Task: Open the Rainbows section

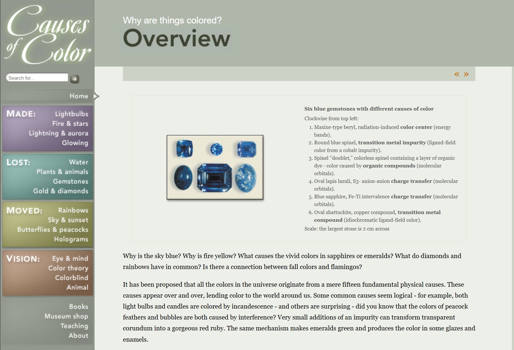Action: (x=73, y=210)
